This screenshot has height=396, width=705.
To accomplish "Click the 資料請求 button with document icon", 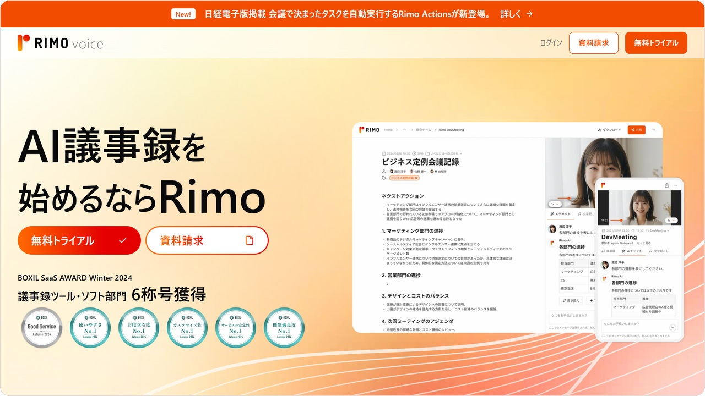I will click(x=207, y=240).
